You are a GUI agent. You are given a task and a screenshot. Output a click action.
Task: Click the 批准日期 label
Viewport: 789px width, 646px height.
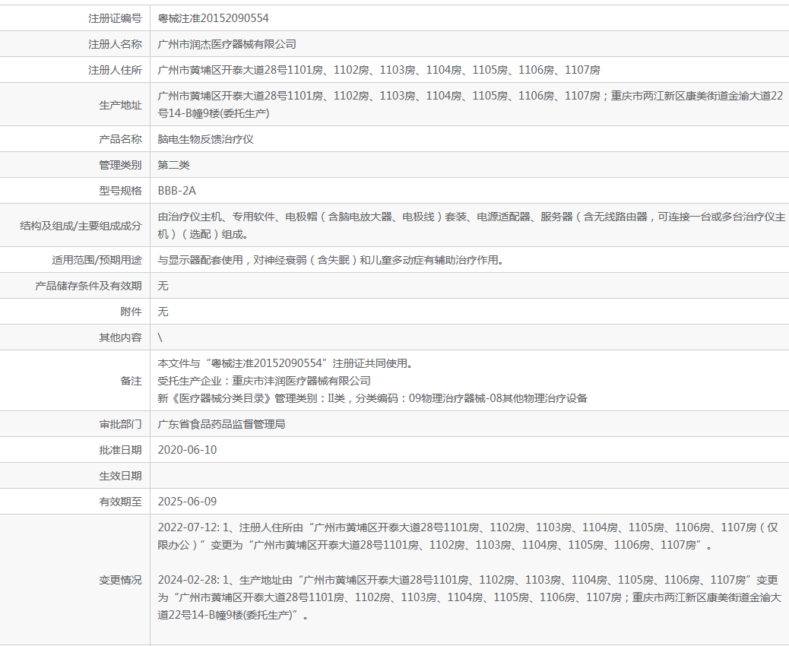click(x=121, y=450)
